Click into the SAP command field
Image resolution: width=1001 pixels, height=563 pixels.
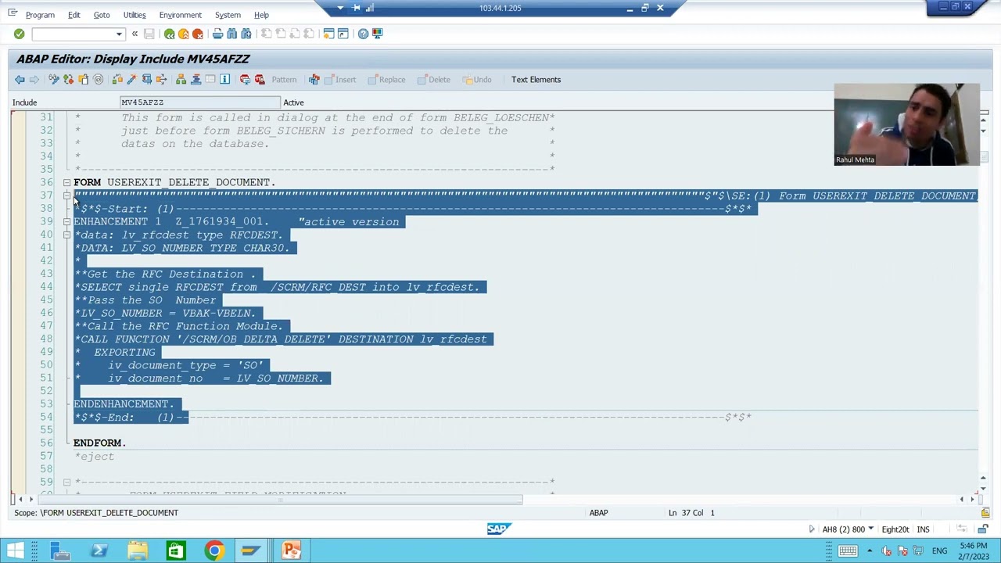point(74,34)
